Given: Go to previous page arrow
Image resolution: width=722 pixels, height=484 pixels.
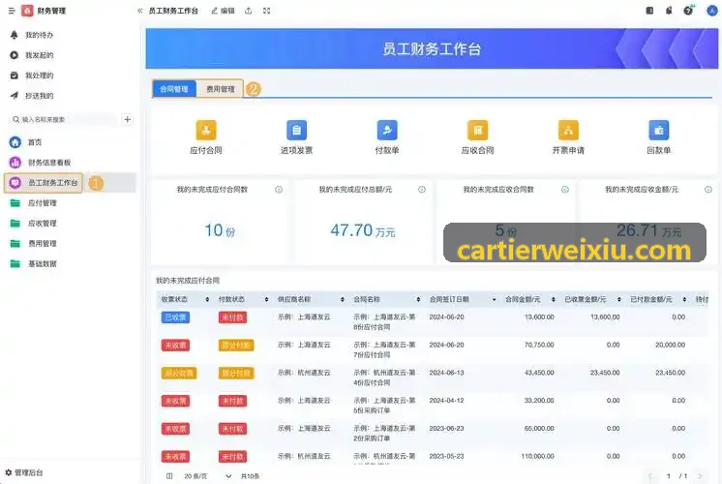Looking at the screenshot, I should pos(650,476).
